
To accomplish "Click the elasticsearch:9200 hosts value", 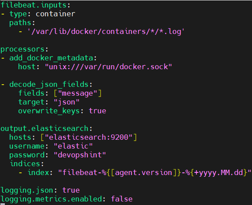I will pyautogui.click(x=89, y=137).
